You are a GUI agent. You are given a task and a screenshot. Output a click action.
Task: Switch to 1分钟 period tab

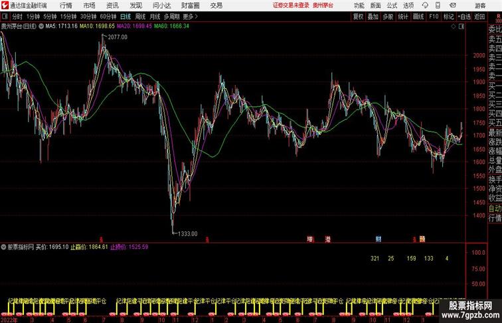(x=33, y=17)
